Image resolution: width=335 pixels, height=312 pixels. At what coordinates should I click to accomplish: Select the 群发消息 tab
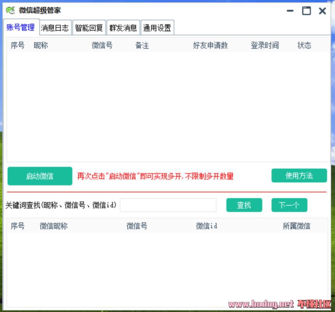(x=123, y=28)
